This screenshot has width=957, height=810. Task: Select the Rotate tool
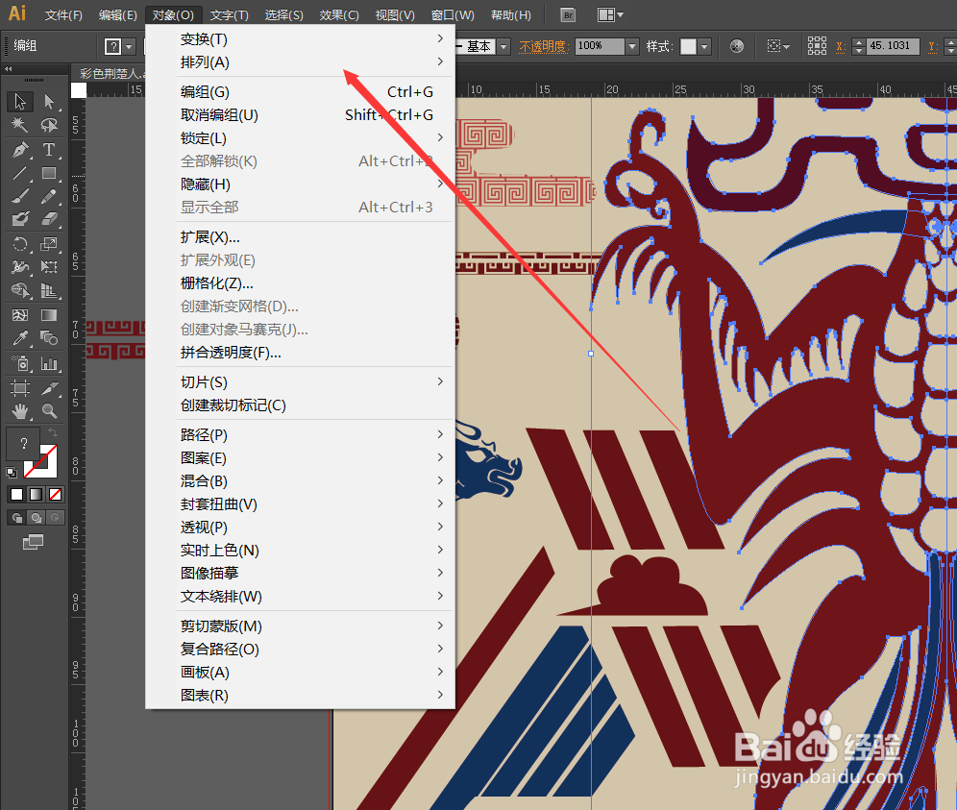pos(20,244)
